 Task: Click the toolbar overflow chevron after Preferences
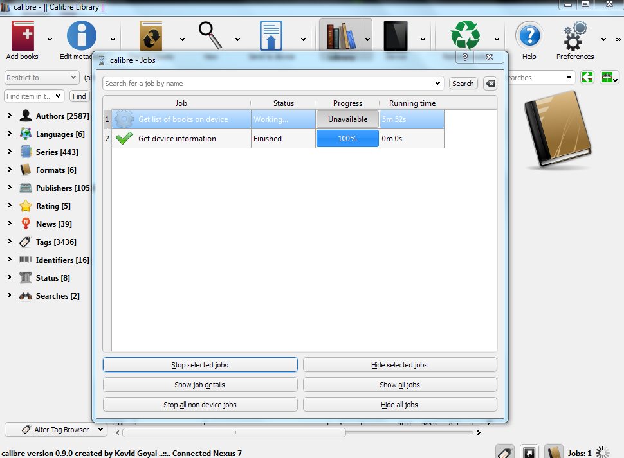618,39
